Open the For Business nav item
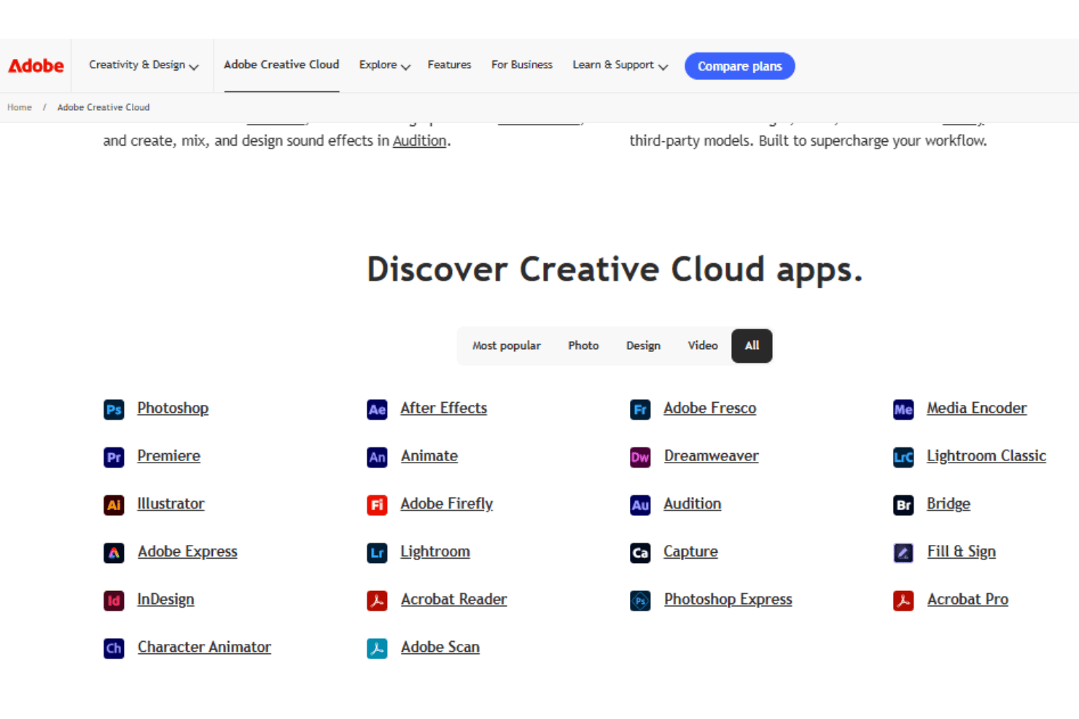This screenshot has height=719, width=1079. pyautogui.click(x=522, y=65)
